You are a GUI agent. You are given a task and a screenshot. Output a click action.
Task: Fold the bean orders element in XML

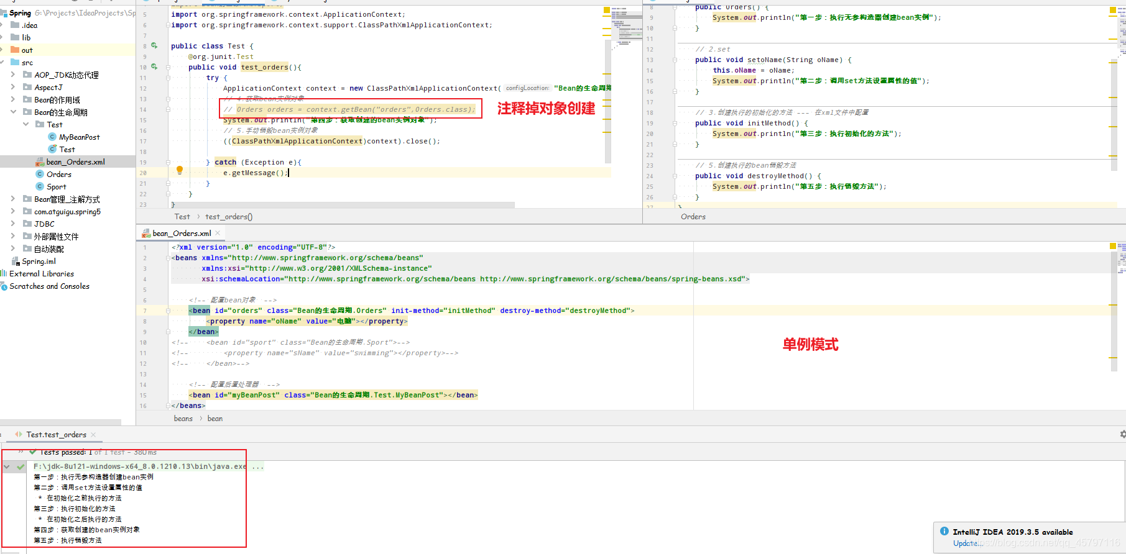[168, 311]
